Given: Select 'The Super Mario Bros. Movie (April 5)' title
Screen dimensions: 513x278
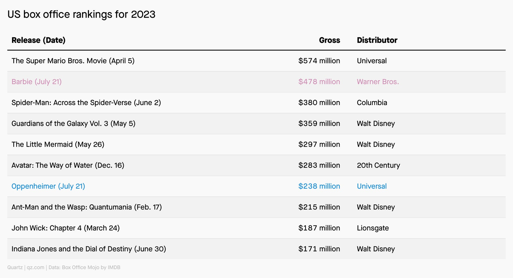Looking at the screenshot, I should 73,61.
